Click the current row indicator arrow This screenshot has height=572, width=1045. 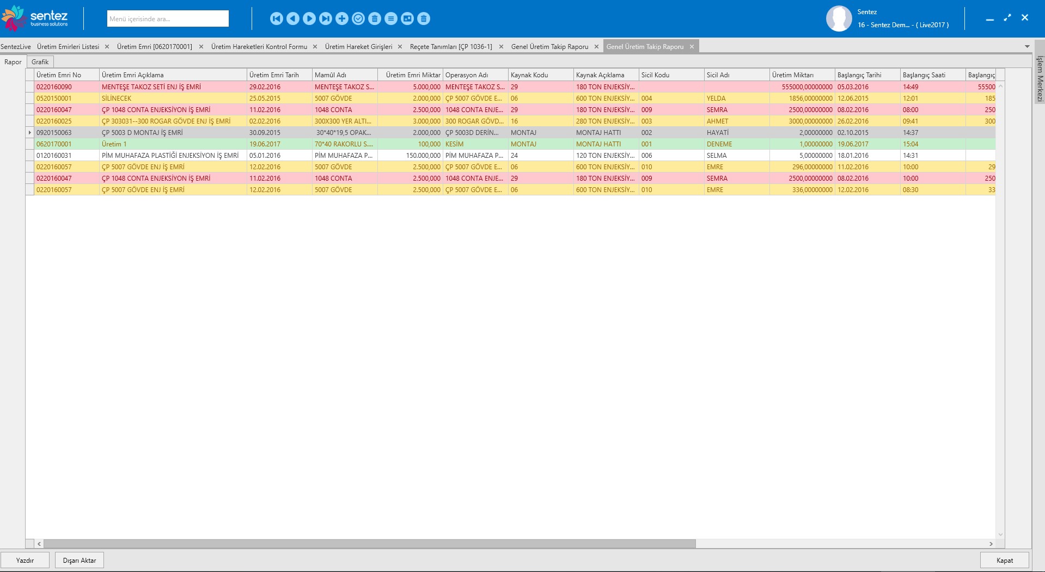[x=30, y=132]
